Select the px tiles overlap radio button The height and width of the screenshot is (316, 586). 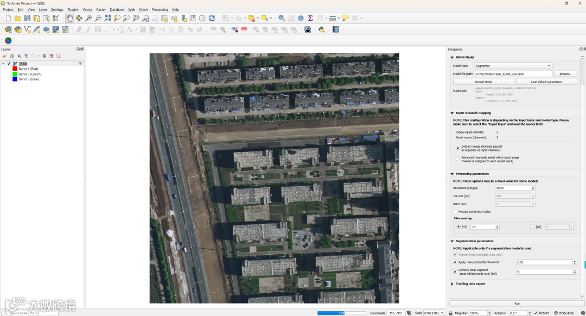click(x=532, y=226)
